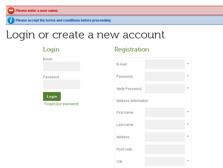
Task: Click the Registration section heading
Action: coord(132,49)
